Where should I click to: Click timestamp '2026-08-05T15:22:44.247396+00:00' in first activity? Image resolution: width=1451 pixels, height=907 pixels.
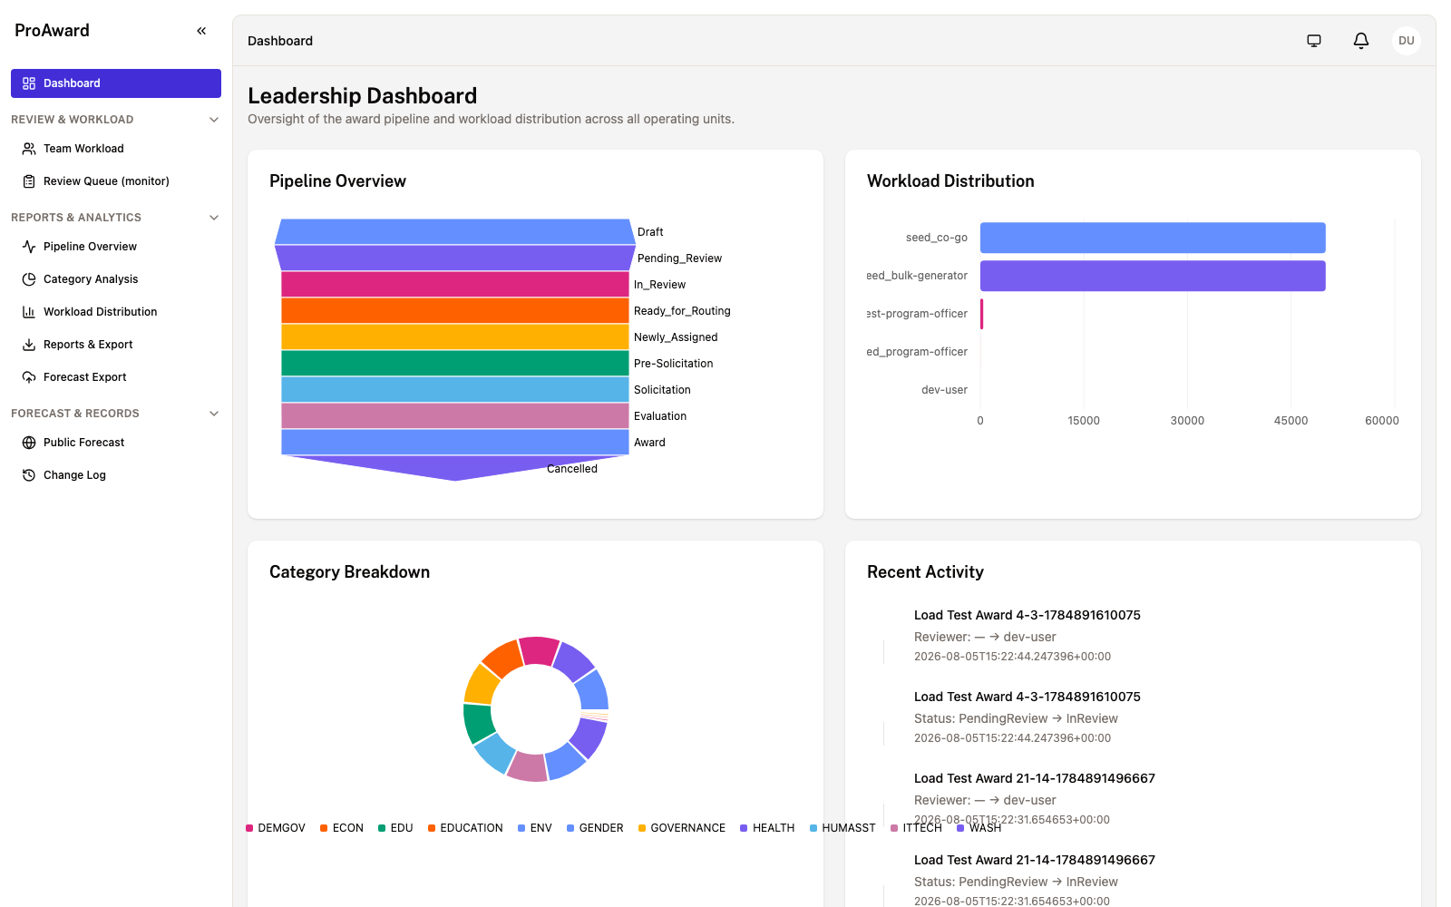(1012, 657)
